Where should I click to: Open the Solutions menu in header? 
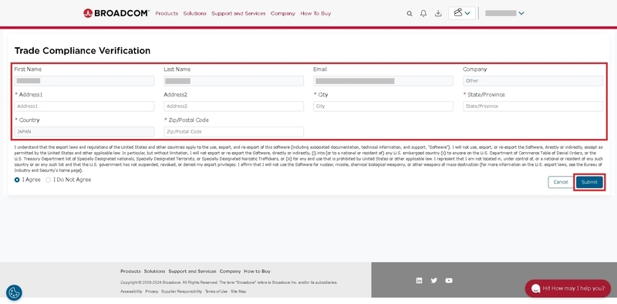pyautogui.click(x=195, y=13)
